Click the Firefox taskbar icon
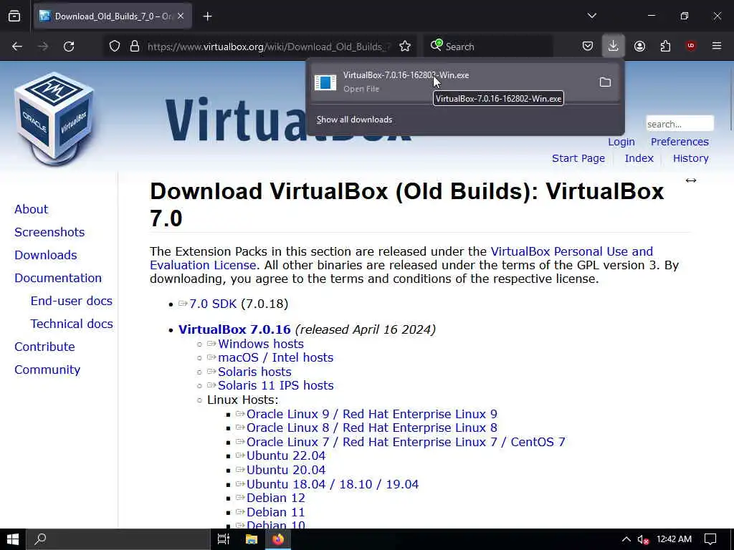734x550 pixels. click(278, 539)
